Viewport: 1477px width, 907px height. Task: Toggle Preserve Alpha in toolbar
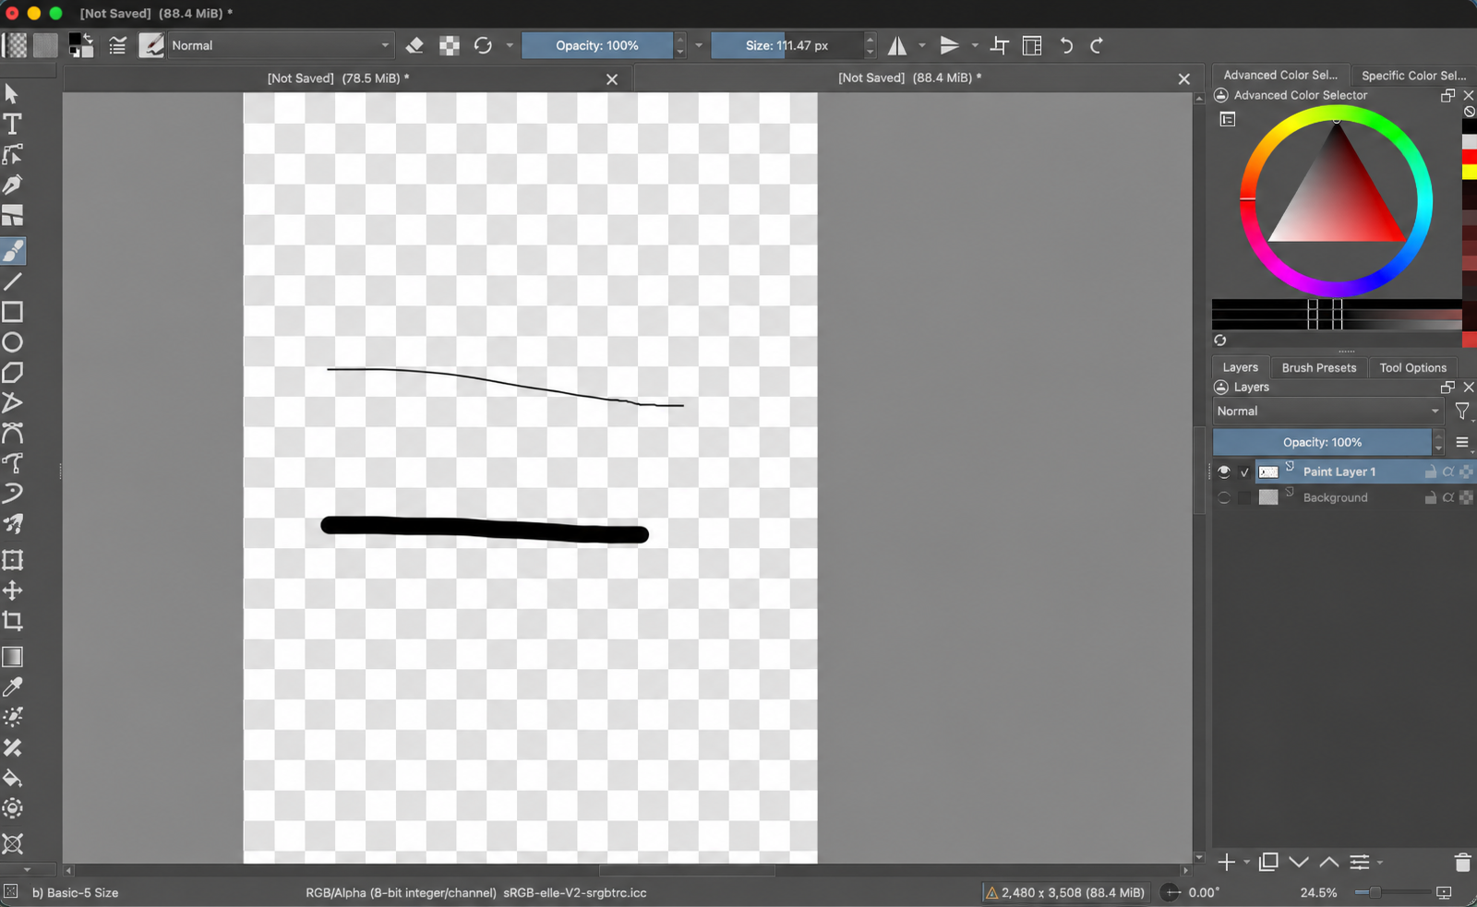450,45
